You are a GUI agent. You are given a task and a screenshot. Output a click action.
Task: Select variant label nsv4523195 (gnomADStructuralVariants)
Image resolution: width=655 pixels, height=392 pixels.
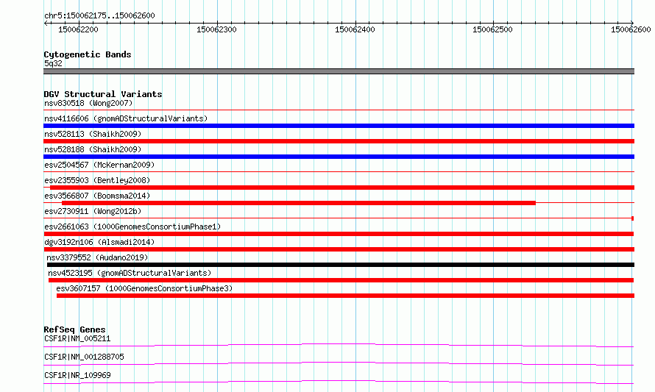point(130,273)
